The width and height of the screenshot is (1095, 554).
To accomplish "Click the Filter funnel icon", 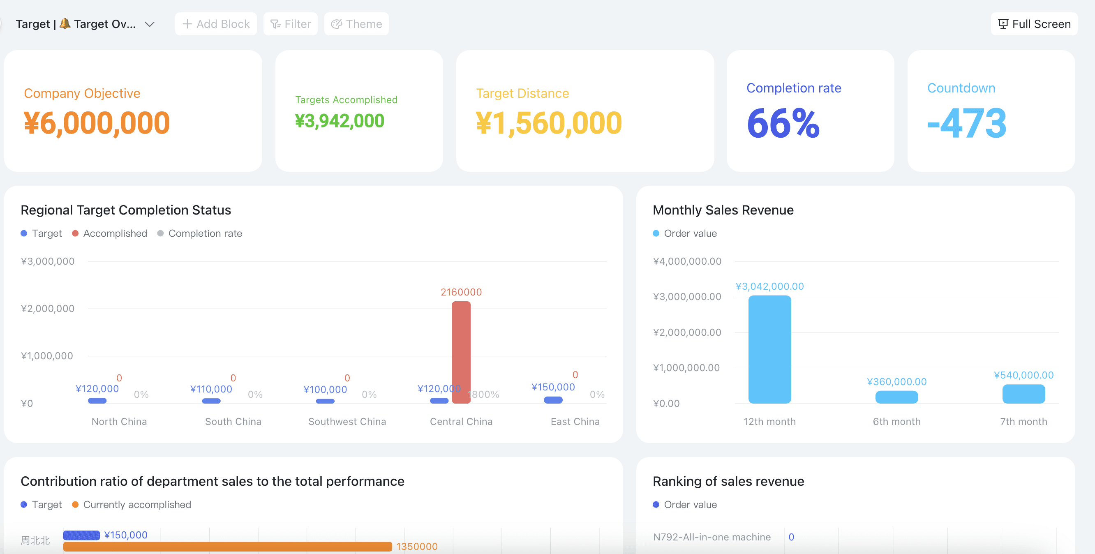I will coord(275,24).
